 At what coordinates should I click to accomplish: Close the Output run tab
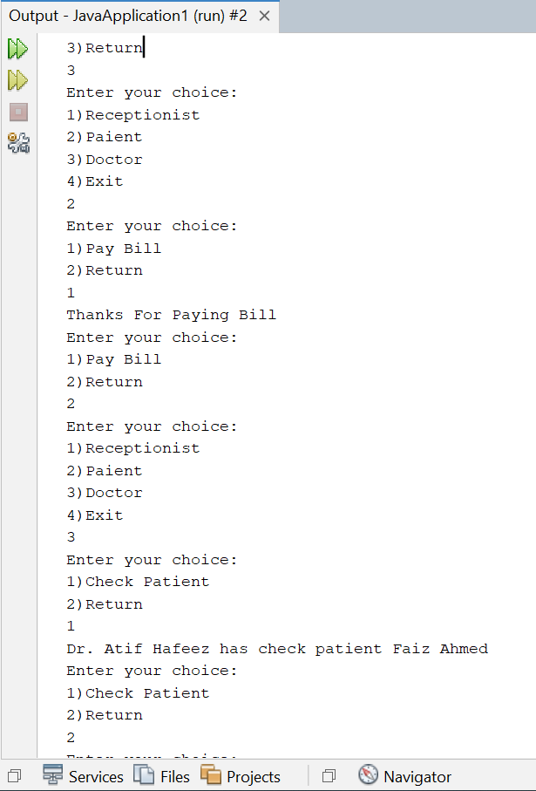[x=264, y=15]
